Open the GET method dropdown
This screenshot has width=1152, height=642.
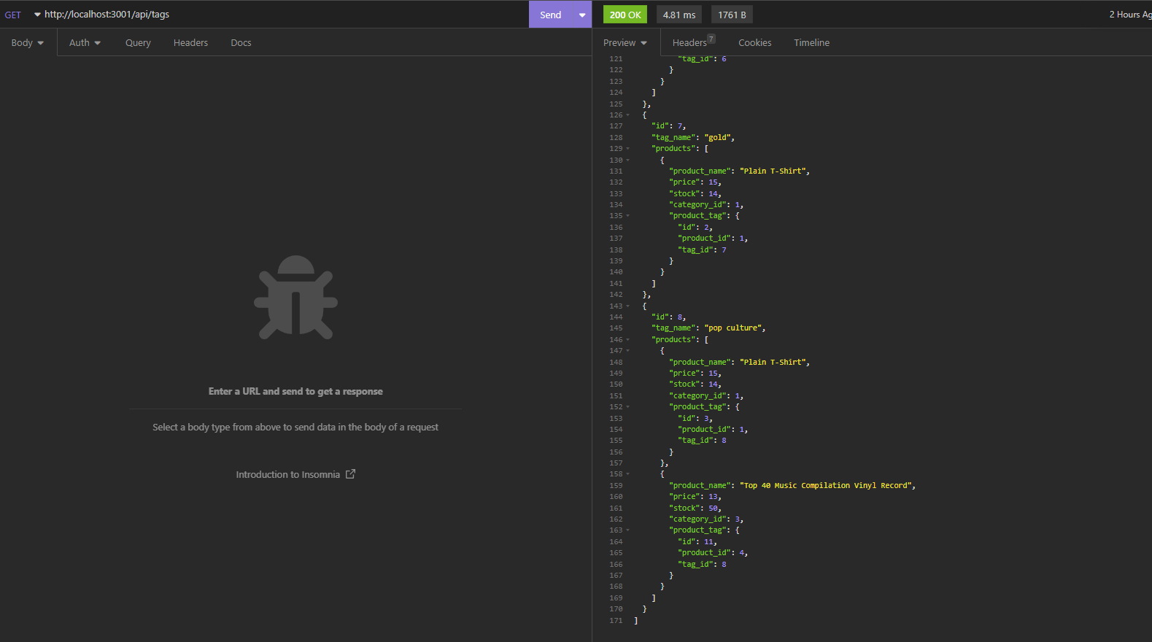(23, 15)
